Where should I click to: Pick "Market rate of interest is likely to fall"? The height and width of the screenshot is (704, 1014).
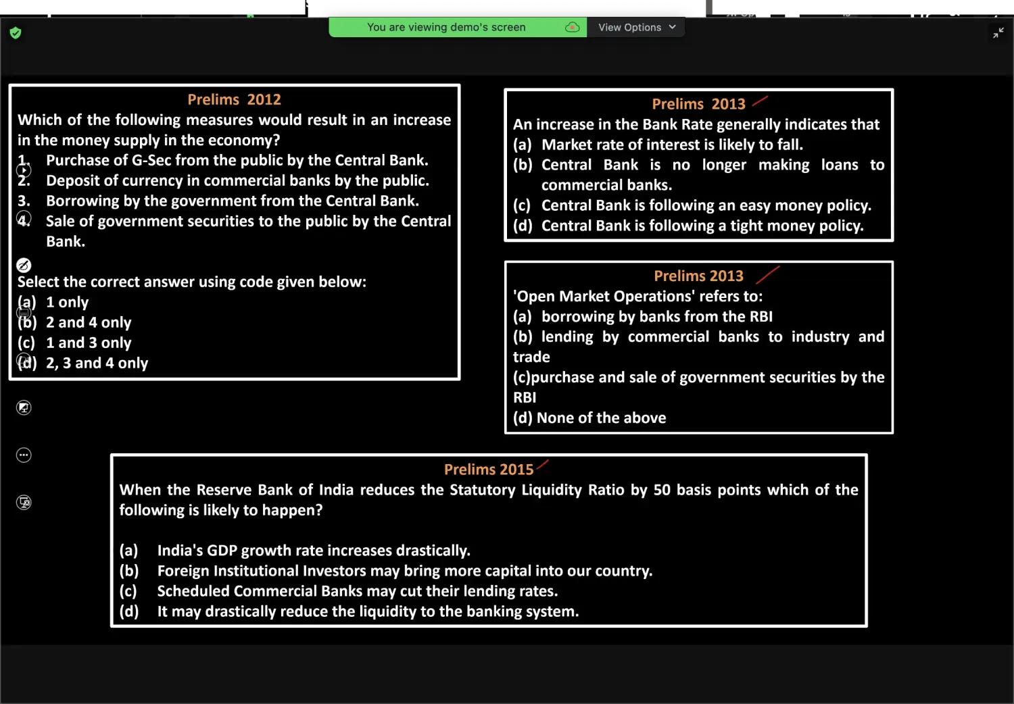[x=672, y=145]
